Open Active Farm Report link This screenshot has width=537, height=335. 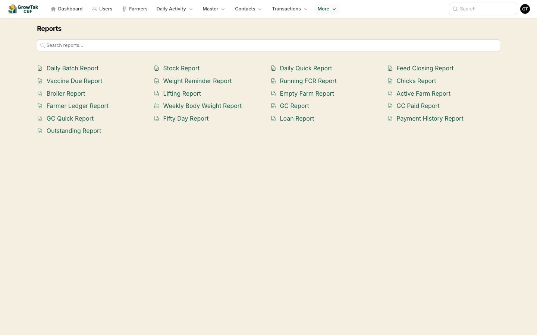[423, 94]
